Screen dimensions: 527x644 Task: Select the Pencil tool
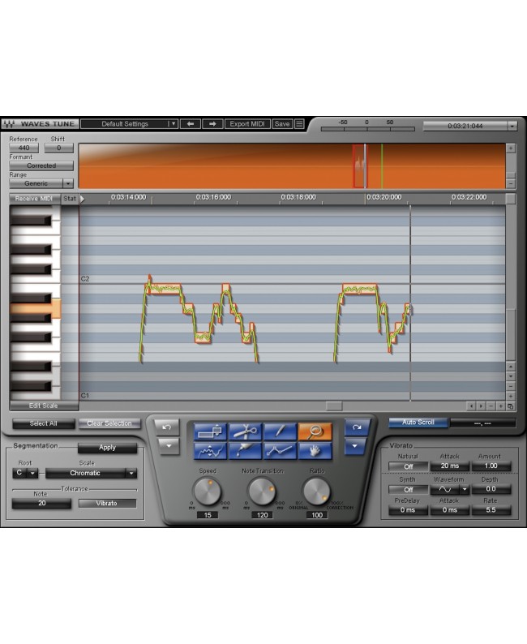280,431
